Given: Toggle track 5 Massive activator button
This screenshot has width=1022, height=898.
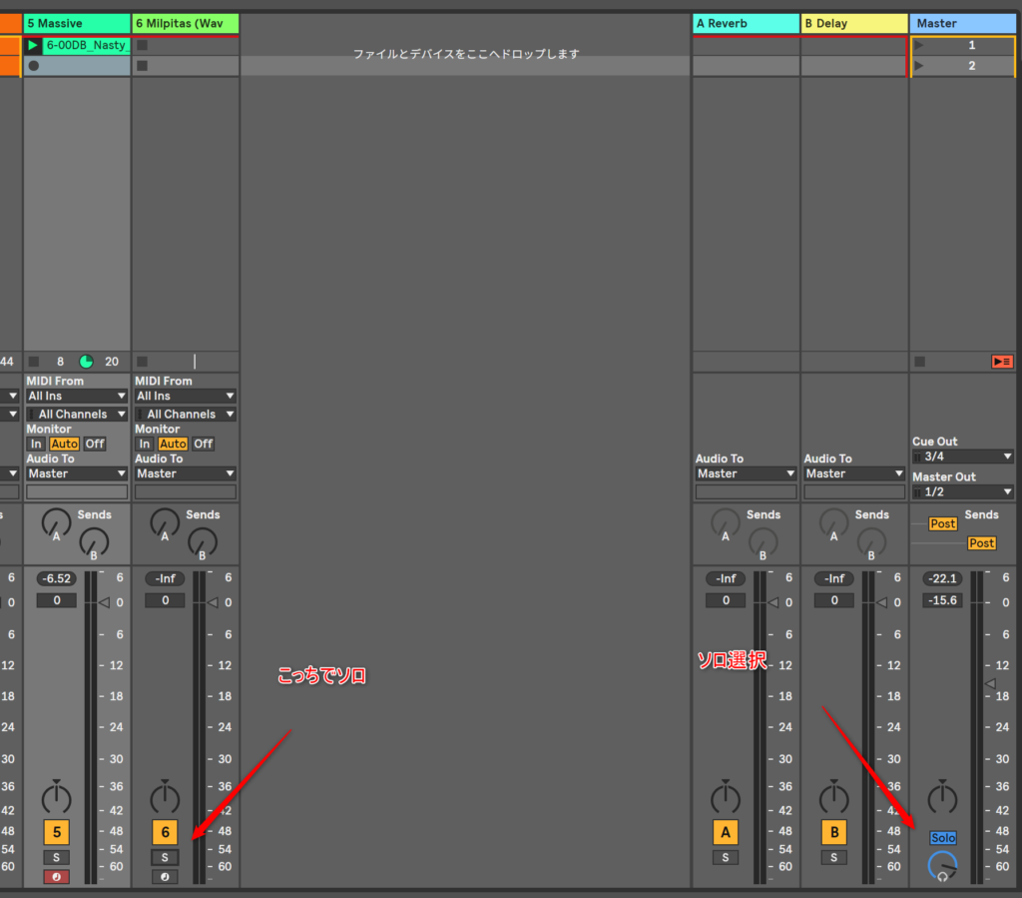Looking at the screenshot, I should pos(57,832).
